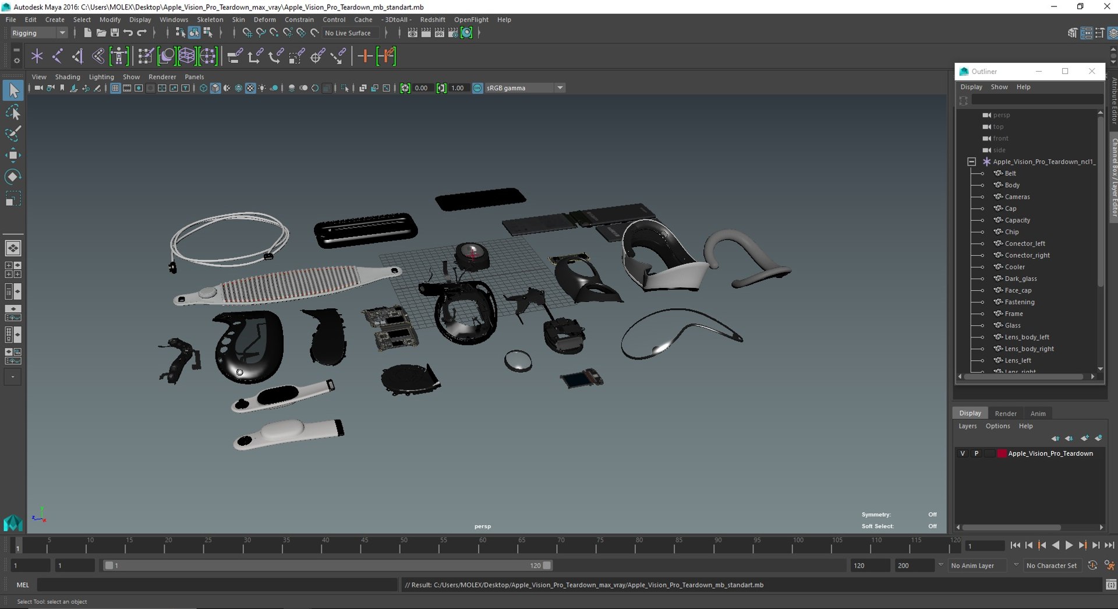Open the viewport Shading menu
The width and height of the screenshot is (1118, 609).
point(68,77)
